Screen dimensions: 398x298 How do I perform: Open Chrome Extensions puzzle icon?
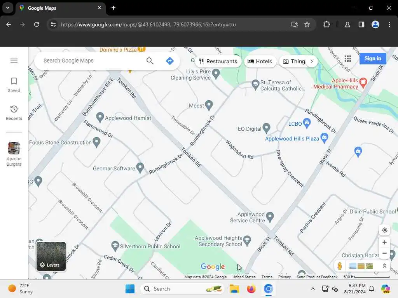326,24
